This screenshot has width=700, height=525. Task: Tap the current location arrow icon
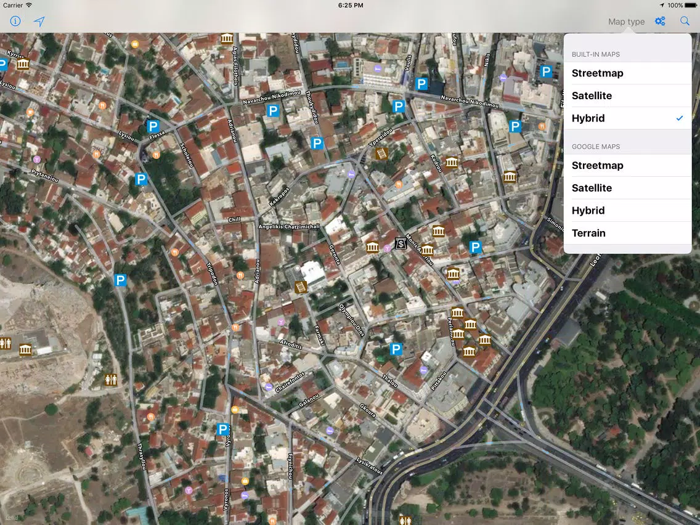click(39, 22)
